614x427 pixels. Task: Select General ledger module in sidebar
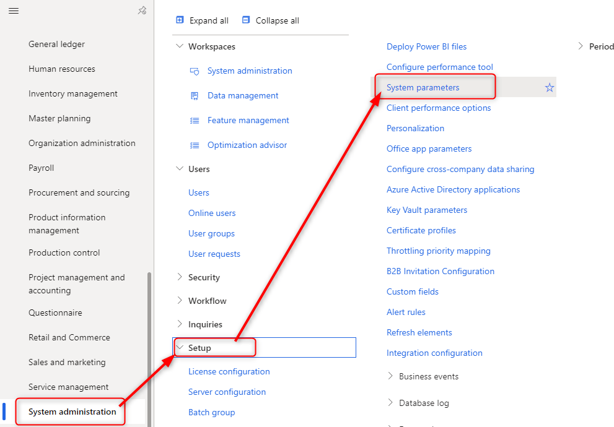56,44
